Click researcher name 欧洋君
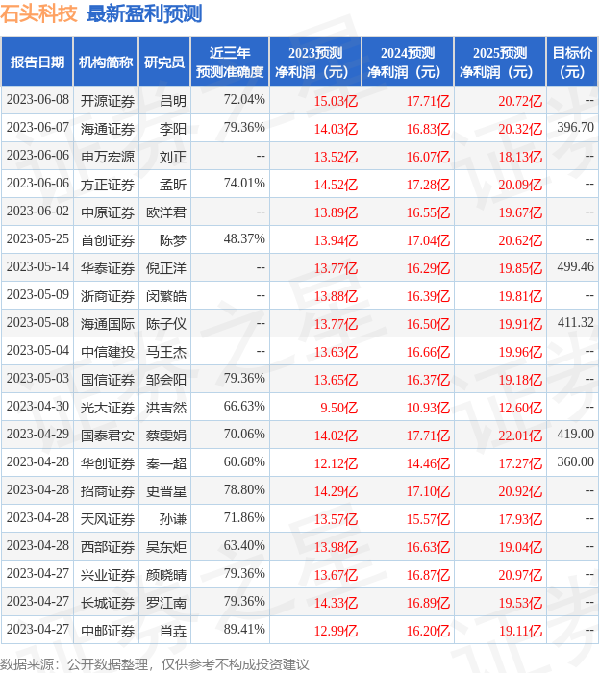599x673 pixels. coord(166,212)
